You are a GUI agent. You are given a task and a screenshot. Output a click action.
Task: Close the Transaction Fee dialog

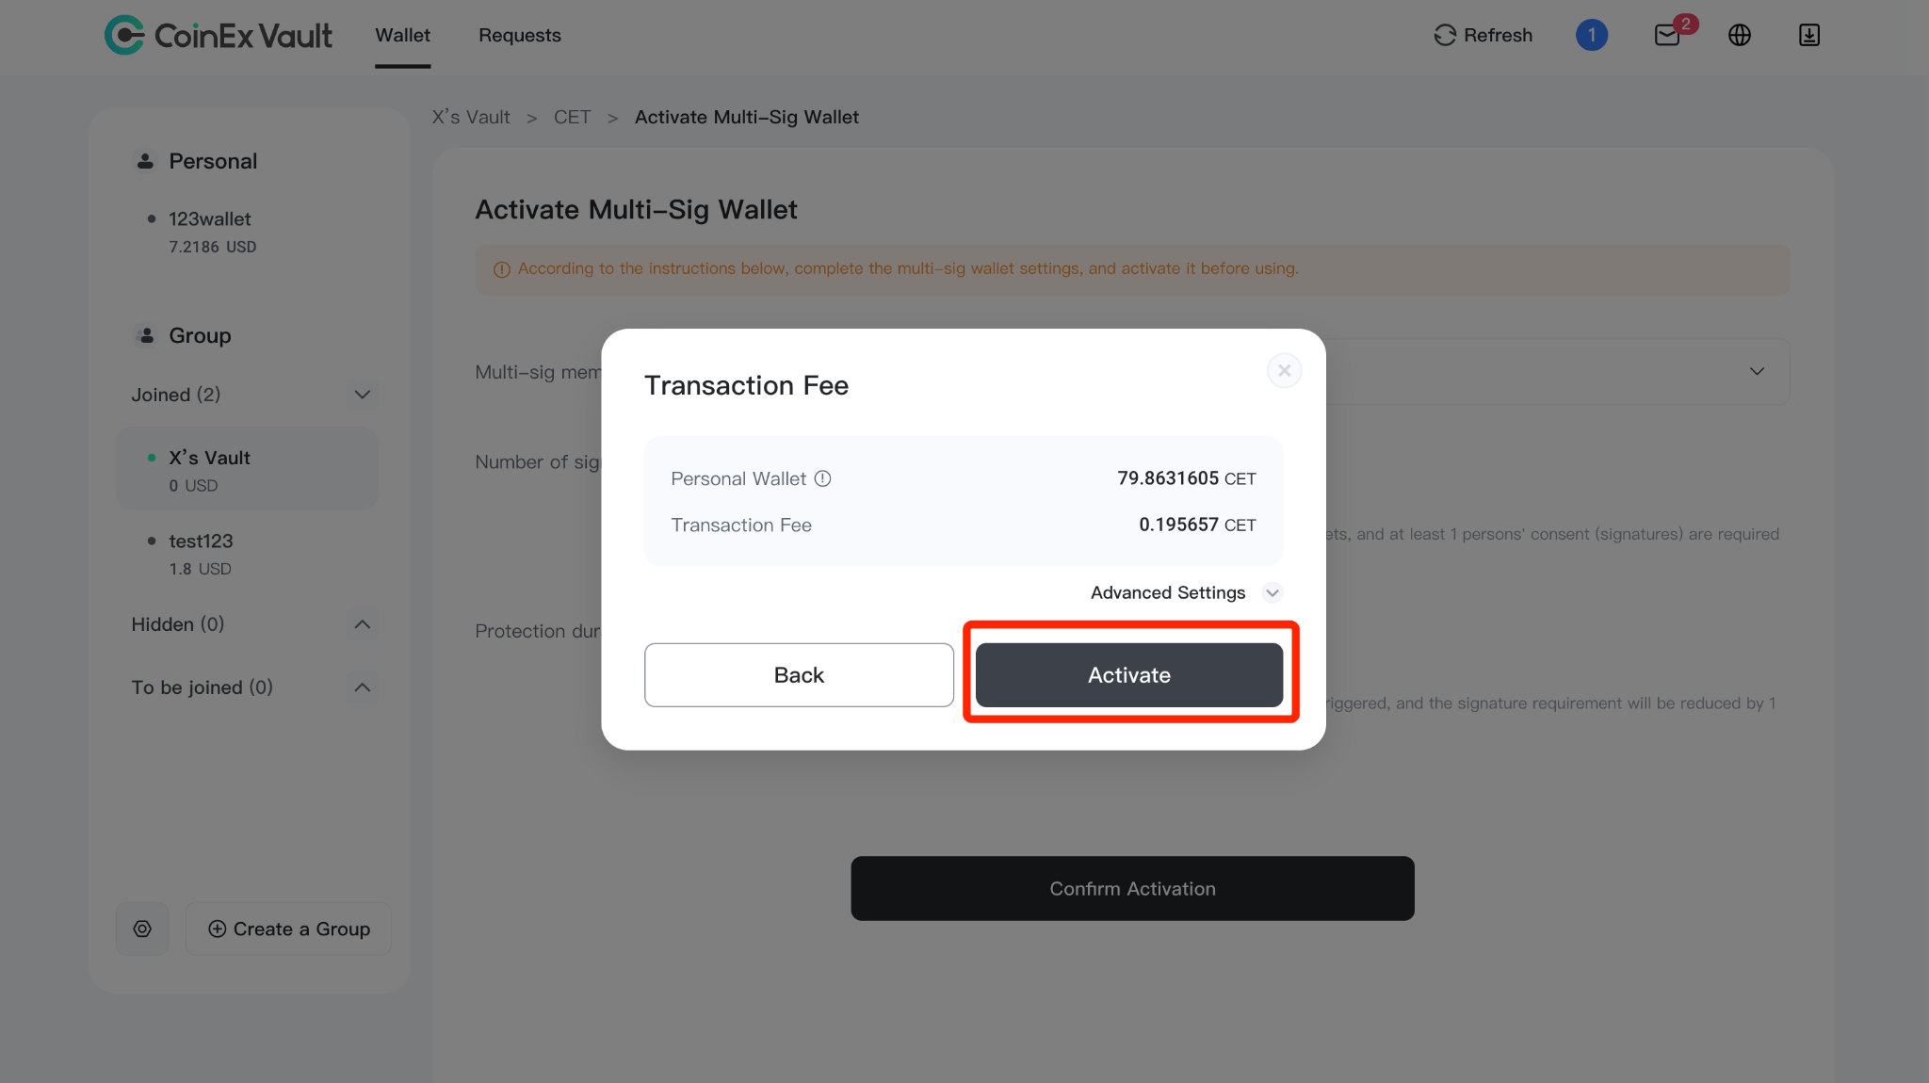pos(1284,370)
